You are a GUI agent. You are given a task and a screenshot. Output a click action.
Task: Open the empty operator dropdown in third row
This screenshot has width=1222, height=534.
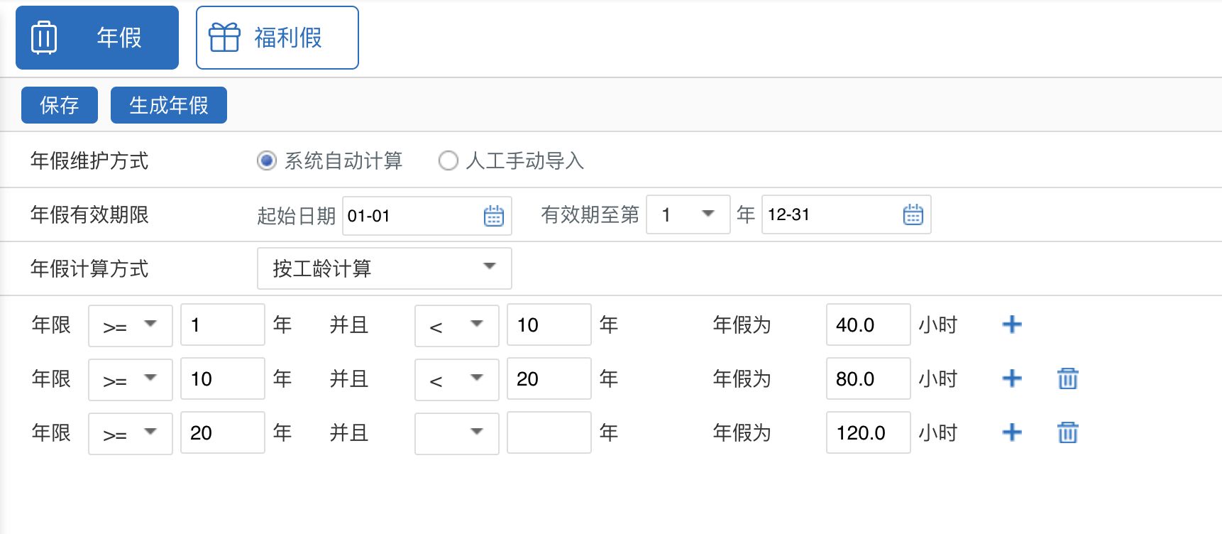click(x=456, y=432)
